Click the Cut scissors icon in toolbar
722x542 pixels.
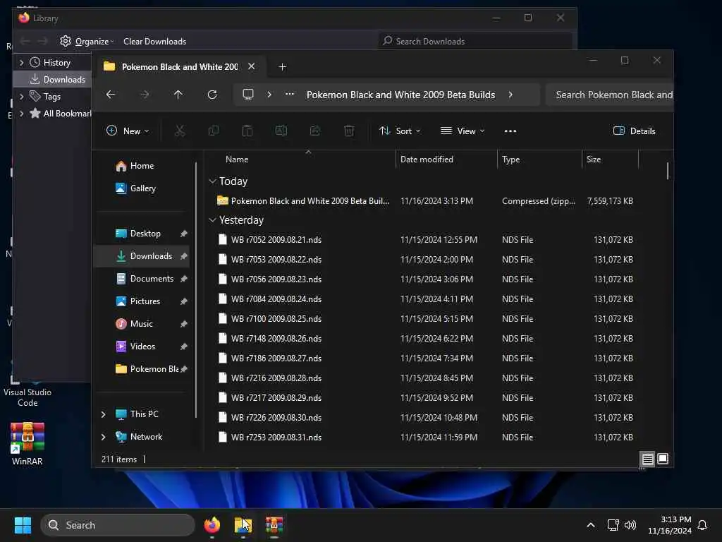point(180,131)
